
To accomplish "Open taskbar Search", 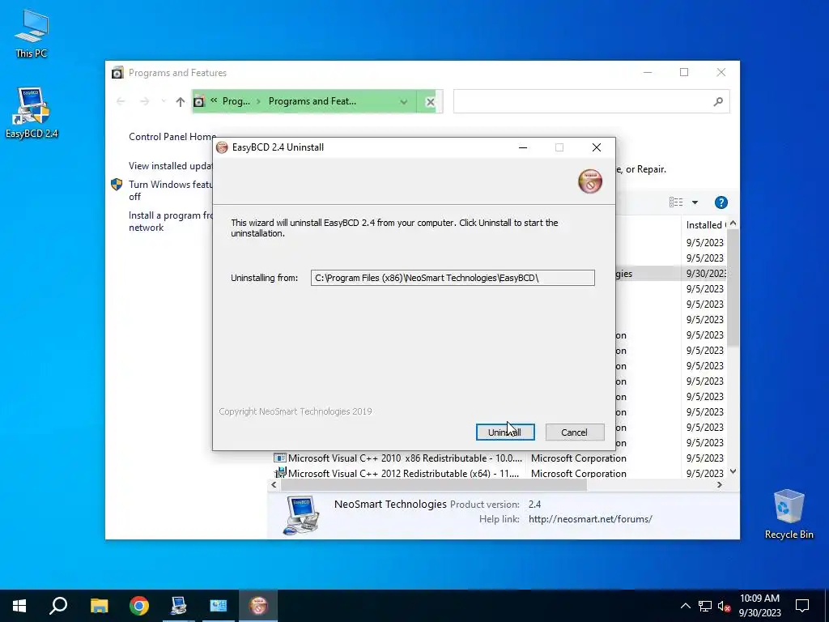I will tap(58, 606).
